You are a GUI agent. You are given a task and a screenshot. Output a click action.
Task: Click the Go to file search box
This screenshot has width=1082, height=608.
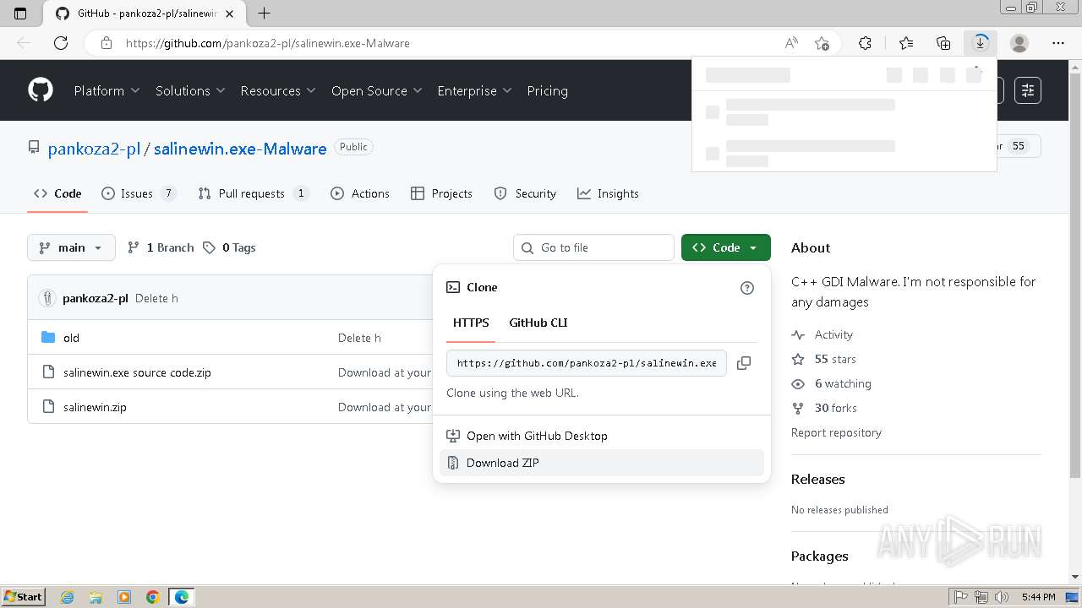click(x=593, y=247)
